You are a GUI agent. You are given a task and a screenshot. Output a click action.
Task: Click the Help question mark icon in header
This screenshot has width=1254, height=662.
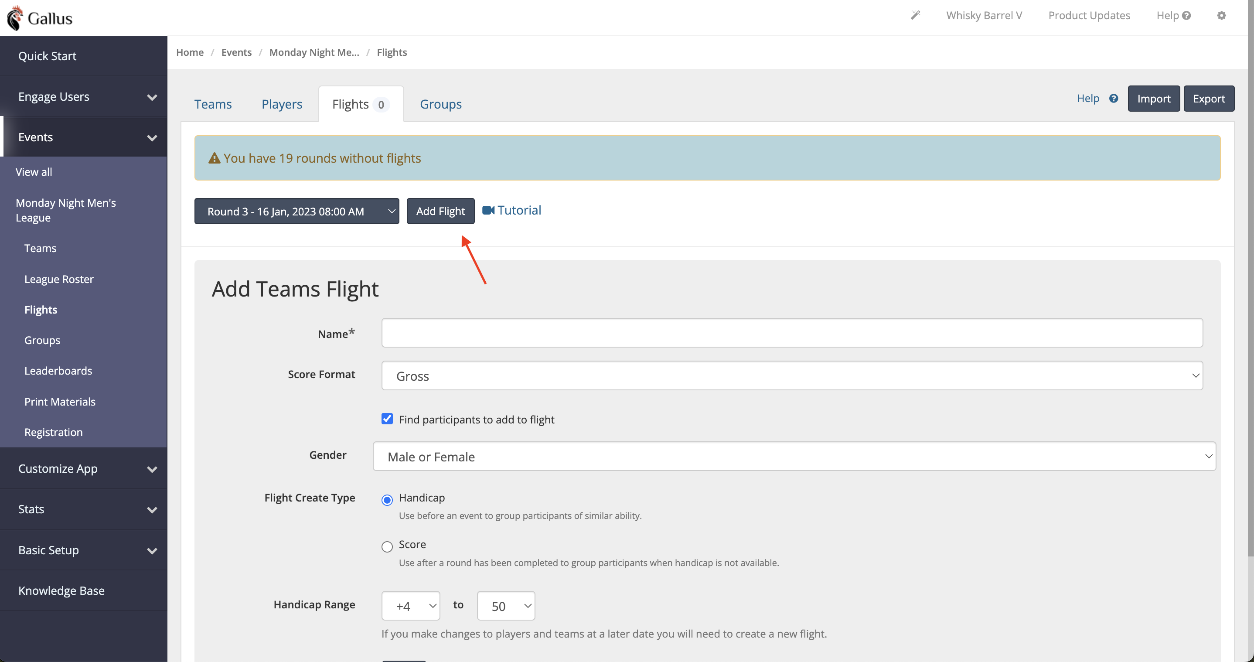(1186, 16)
